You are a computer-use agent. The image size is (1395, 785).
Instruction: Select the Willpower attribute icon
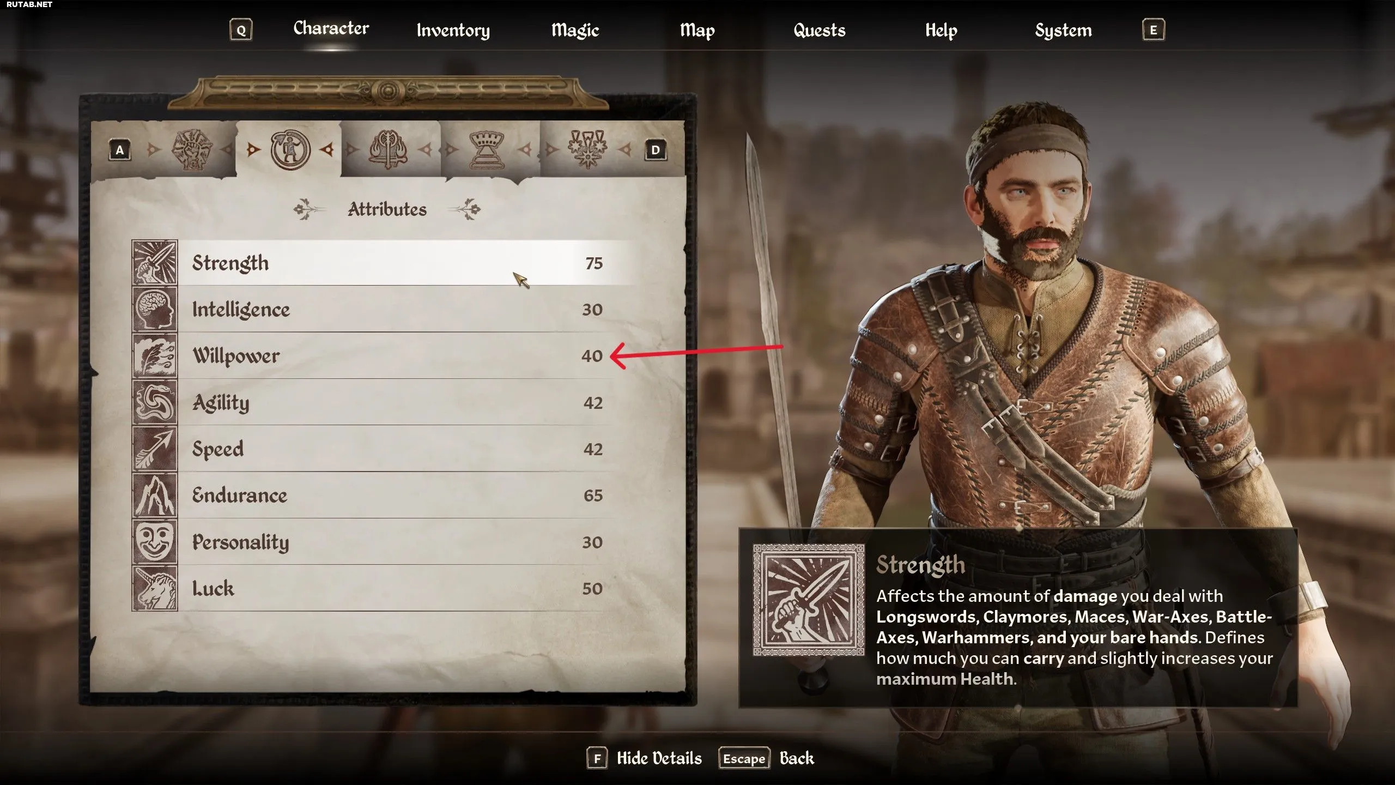pos(155,355)
